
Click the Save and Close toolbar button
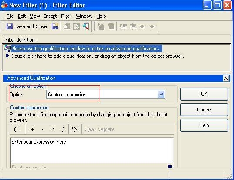pyautogui.click(x=27, y=26)
